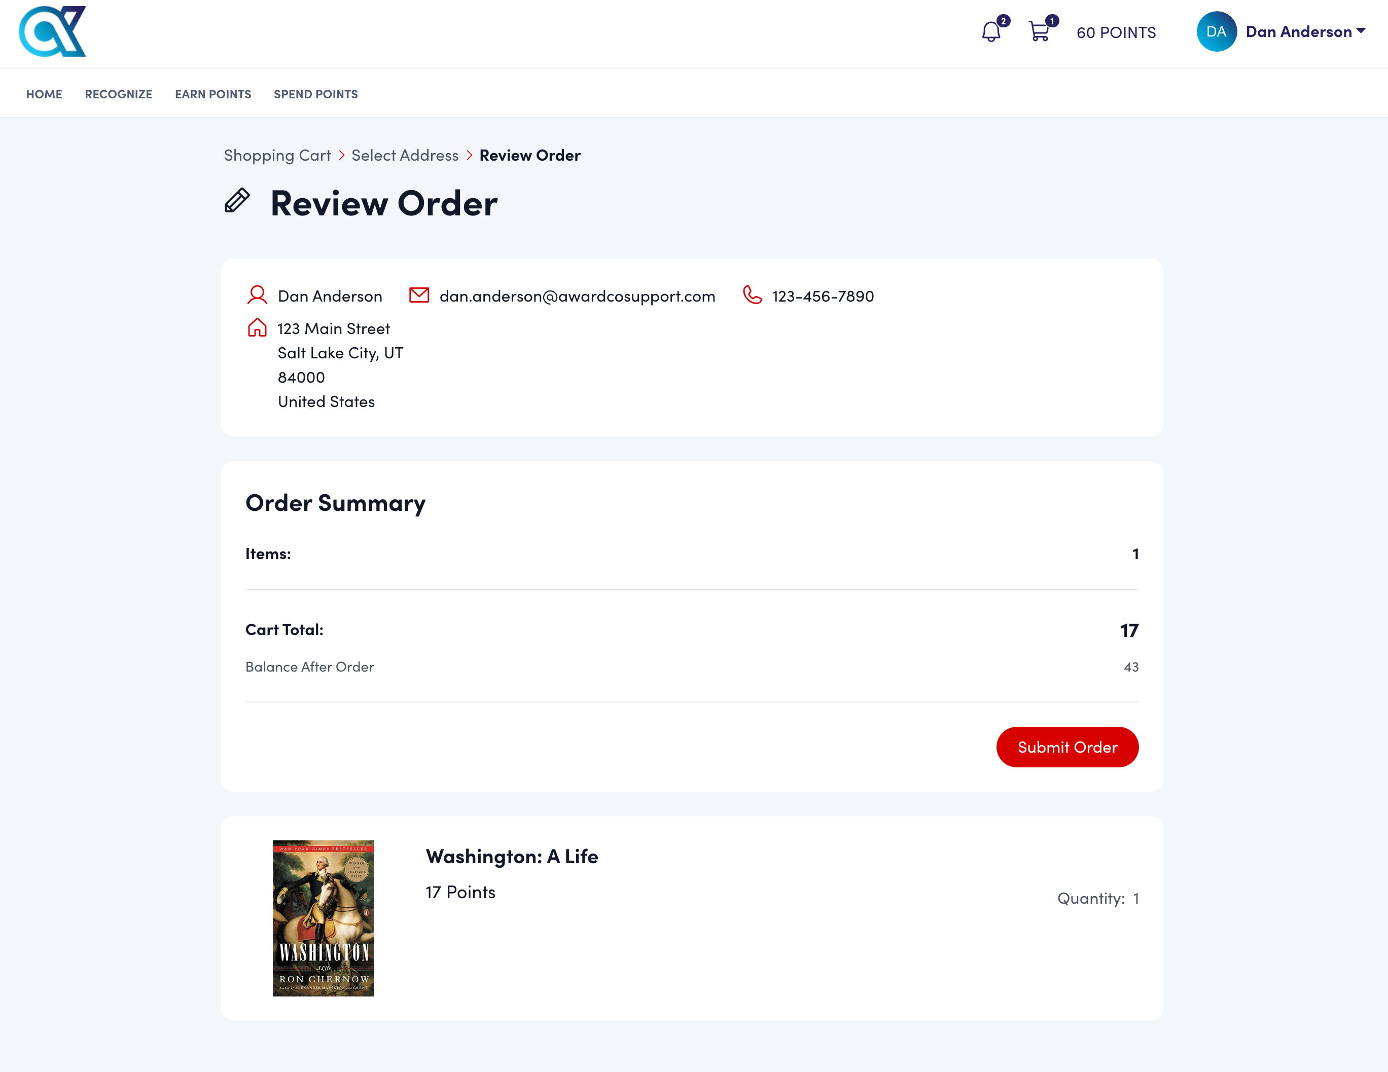1388x1072 pixels.
Task: Click the DA avatar circle
Action: coord(1216,32)
